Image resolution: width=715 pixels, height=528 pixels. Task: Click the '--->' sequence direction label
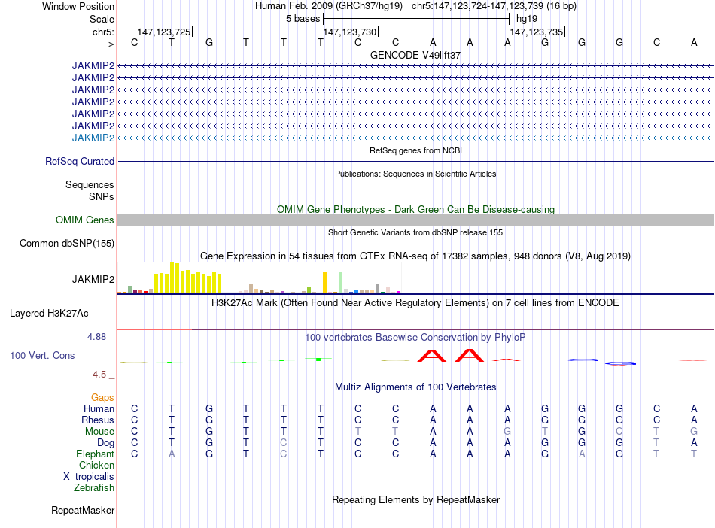(x=107, y=44)
